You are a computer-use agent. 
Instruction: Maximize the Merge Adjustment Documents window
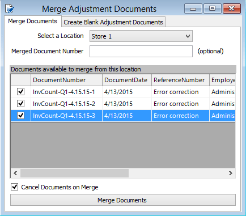point(212,9)
